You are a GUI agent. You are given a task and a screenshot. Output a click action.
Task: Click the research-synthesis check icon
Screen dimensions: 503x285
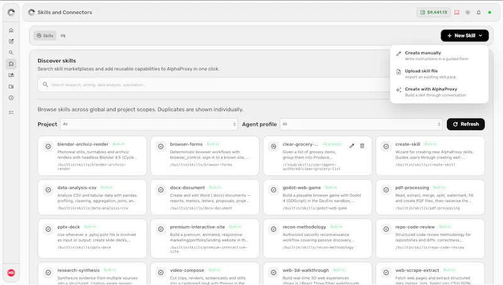(x=48, y=272)
